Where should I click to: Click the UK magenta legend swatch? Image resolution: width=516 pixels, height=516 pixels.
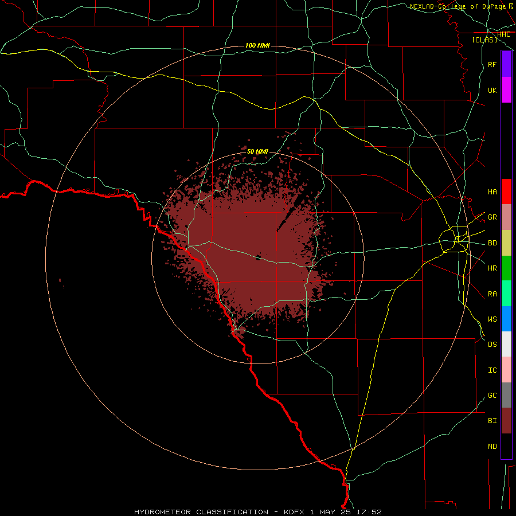506,90
